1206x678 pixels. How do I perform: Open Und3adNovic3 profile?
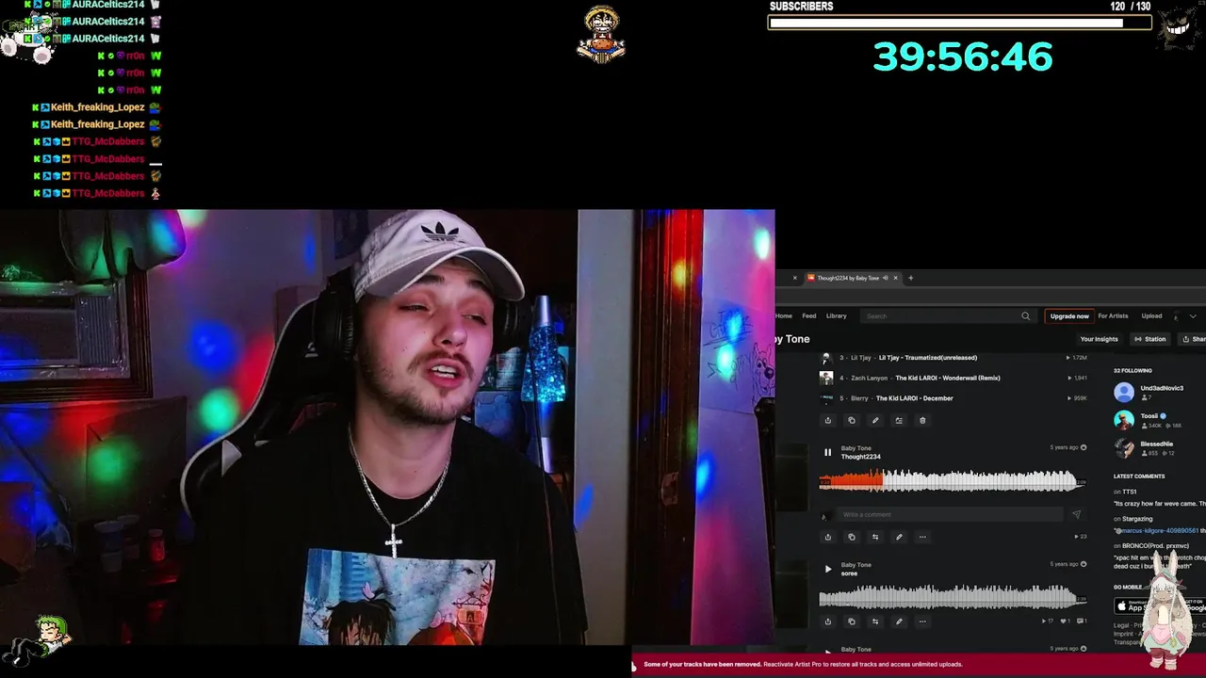[x=1162, y=388]
